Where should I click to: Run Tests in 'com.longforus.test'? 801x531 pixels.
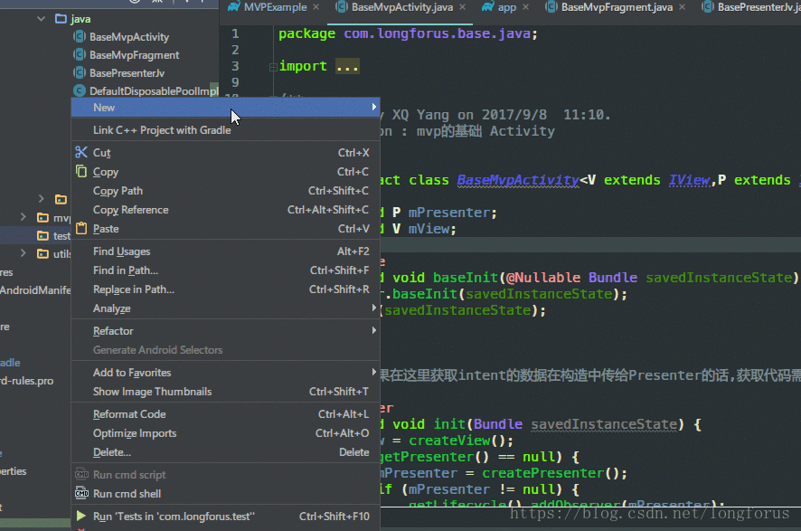coord(225,517)
